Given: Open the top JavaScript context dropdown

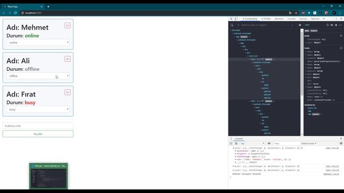Looking at the screenshot, I should (252, 143).
